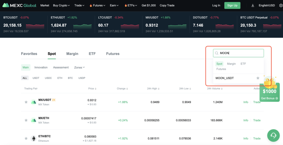Select the Innovation zone filter
The height and width of the screenshot is (145, 283).
(x=41, y=67)
